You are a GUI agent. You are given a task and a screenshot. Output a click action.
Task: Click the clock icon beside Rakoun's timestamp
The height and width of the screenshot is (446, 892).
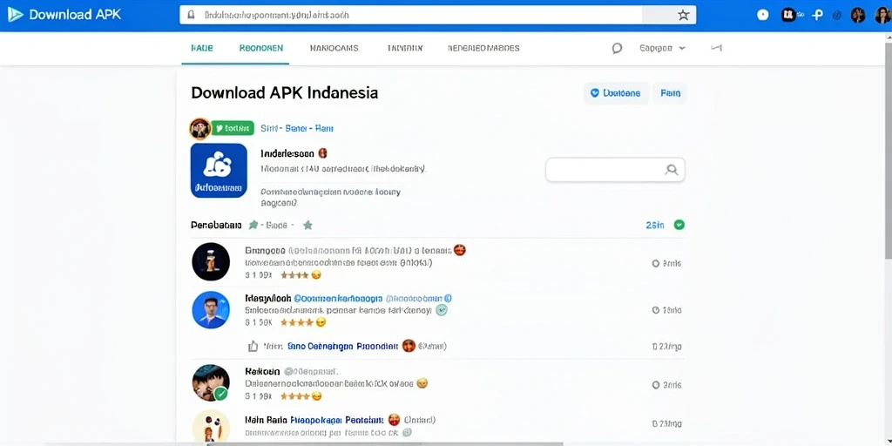click(655, 385)
